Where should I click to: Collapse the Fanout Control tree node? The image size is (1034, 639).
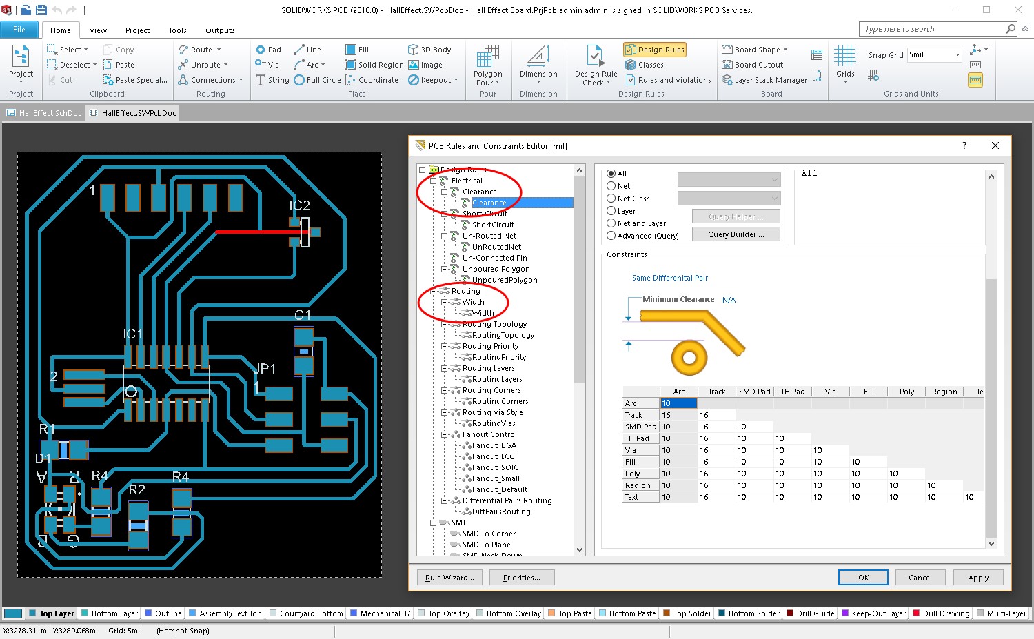pos(445,434)
